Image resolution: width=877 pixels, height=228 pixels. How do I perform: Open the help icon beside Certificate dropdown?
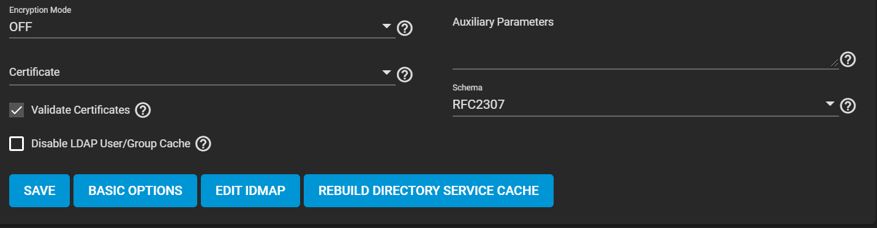click(404, 75)
